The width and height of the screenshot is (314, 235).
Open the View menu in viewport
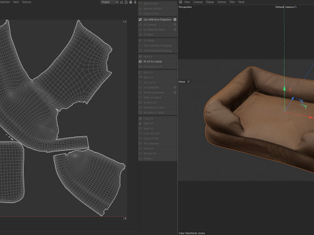[187, 2]
